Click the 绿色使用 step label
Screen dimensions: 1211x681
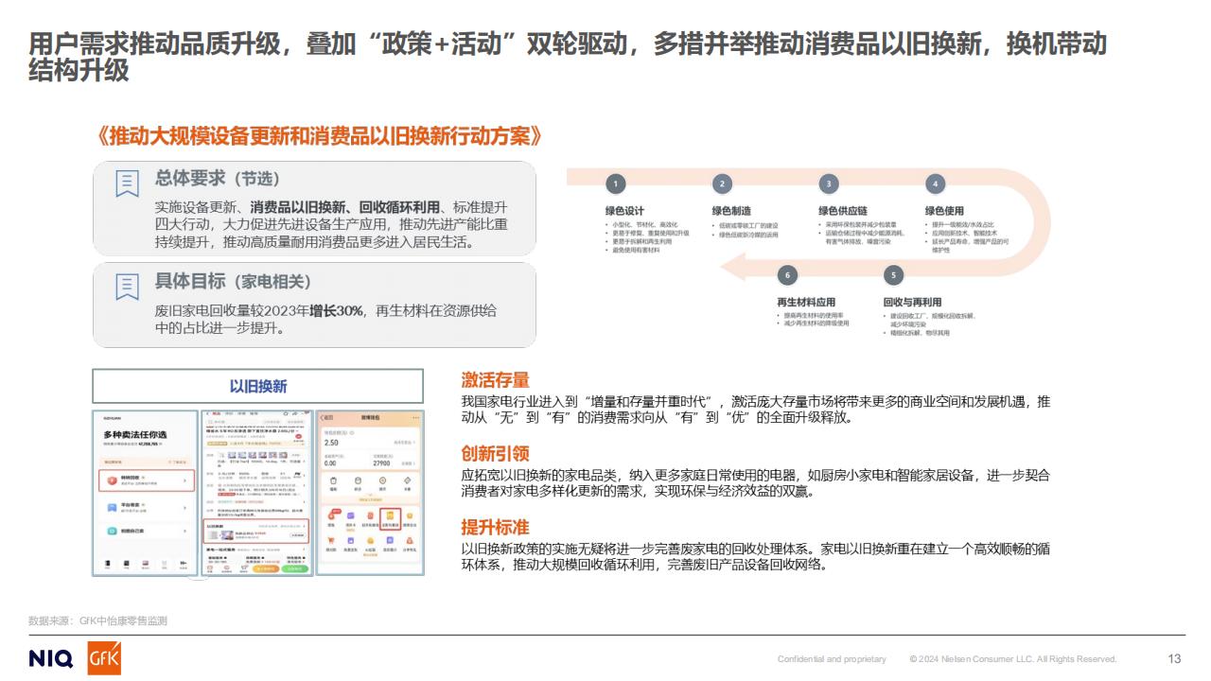click(x=944, y=211)
